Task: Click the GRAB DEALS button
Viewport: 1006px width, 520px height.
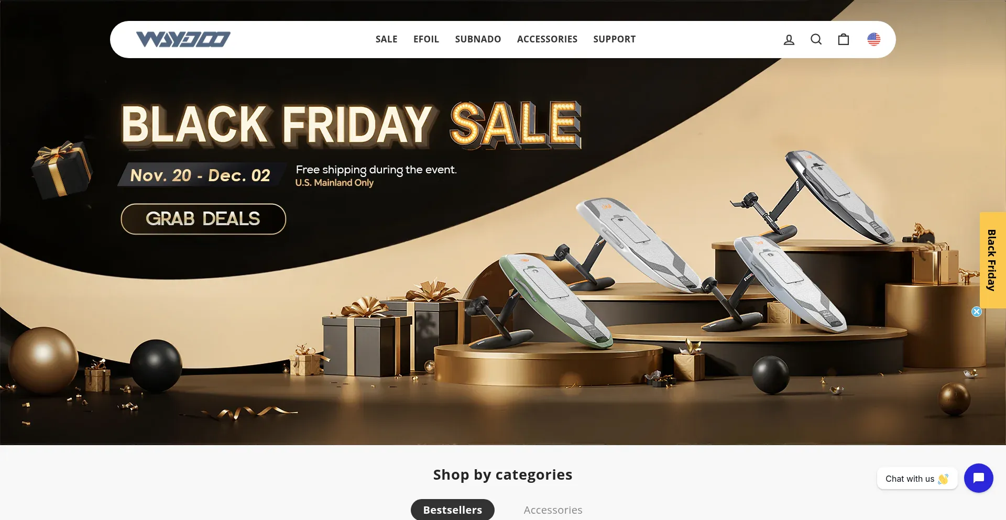Action: click(x=203, y=219)
